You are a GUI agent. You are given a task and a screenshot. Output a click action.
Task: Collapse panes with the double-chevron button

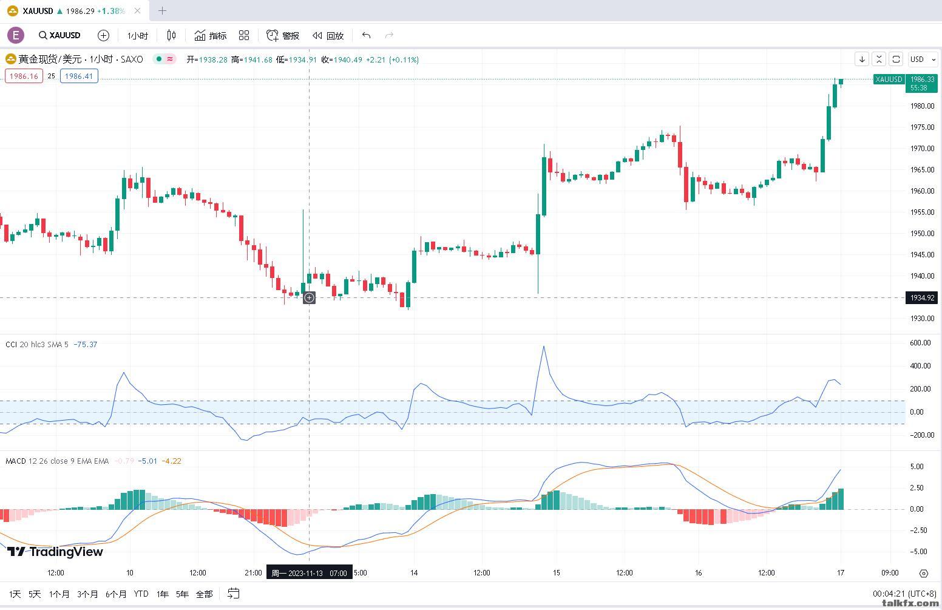point(879,59)
